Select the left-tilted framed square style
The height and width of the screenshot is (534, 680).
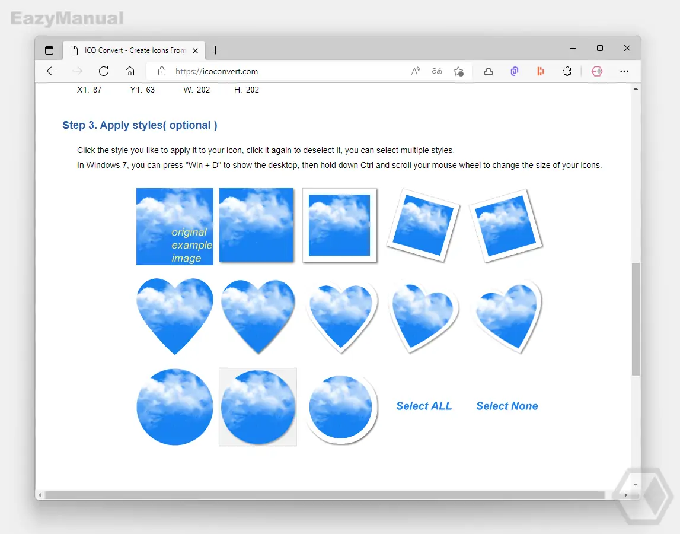[x=506, y=225]
